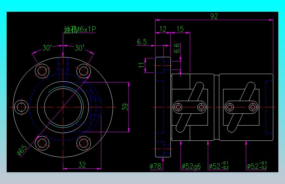Select the 6.5 dimension label
This screenshot has height=184, width=285.
[142, 42]
